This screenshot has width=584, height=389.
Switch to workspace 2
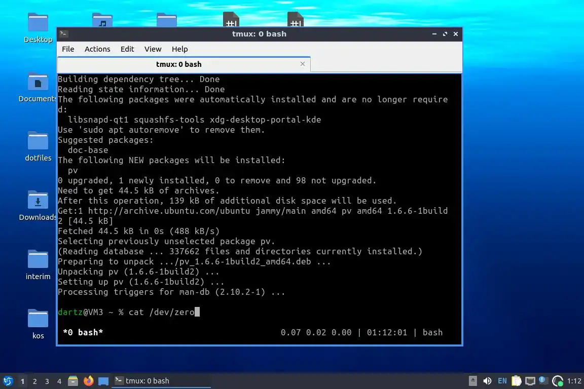35,381
